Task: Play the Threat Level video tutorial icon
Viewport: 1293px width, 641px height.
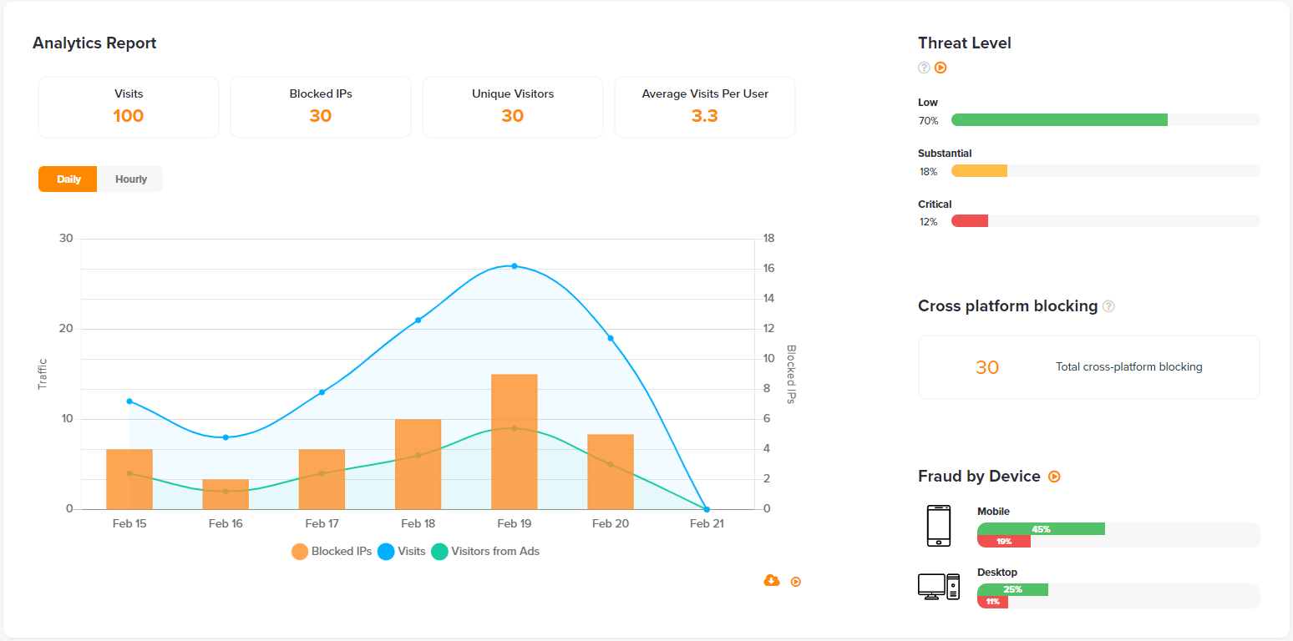Action: pos(941,68)
